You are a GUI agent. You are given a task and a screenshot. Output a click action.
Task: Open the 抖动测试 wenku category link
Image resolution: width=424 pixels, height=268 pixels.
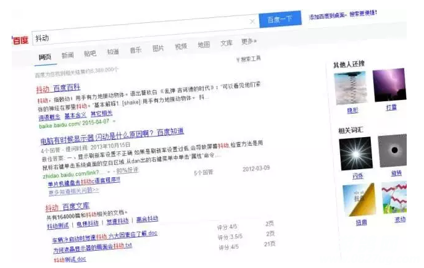click(58, 226)
